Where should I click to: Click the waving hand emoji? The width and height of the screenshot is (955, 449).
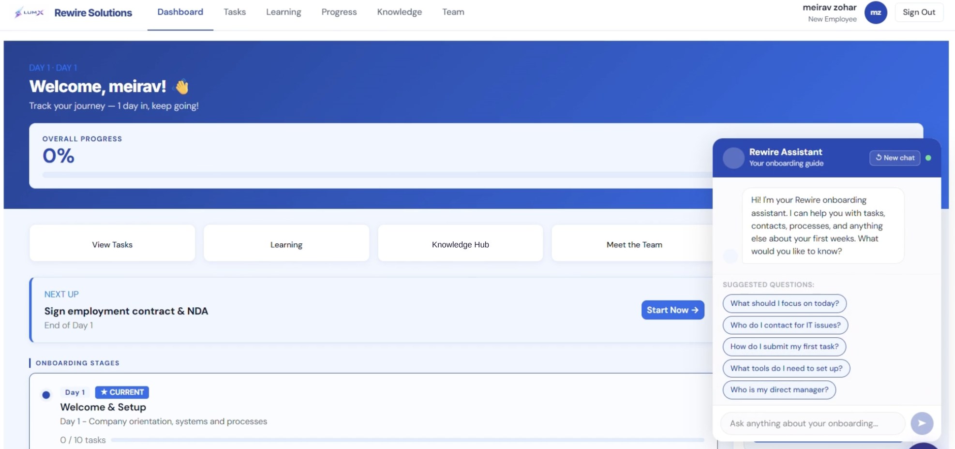182,87
